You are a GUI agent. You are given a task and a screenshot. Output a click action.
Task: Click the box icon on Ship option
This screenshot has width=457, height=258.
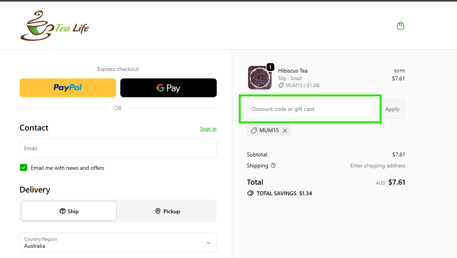point(62,211)
